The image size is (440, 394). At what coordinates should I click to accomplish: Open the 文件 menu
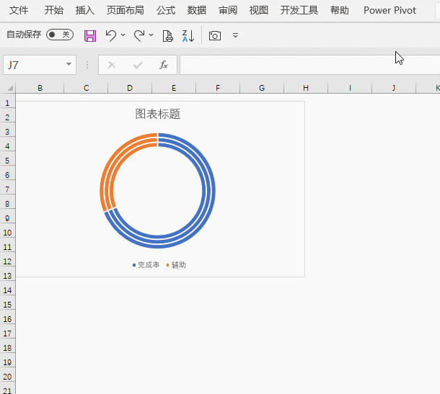coord(19,10)
